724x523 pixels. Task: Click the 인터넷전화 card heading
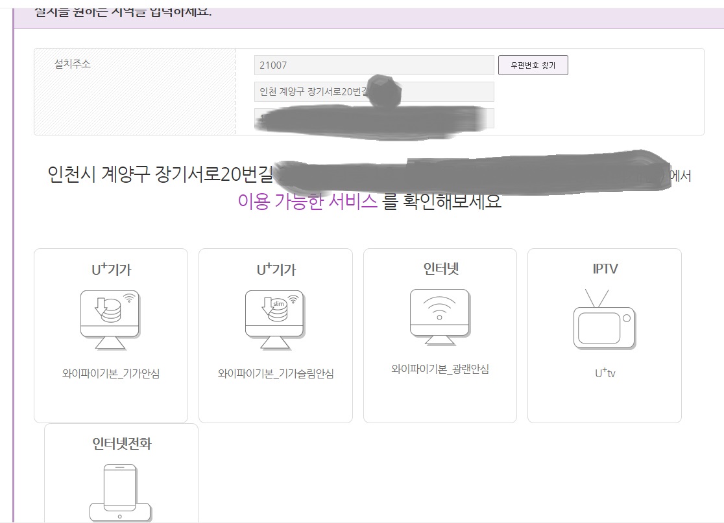click(121, 444)
